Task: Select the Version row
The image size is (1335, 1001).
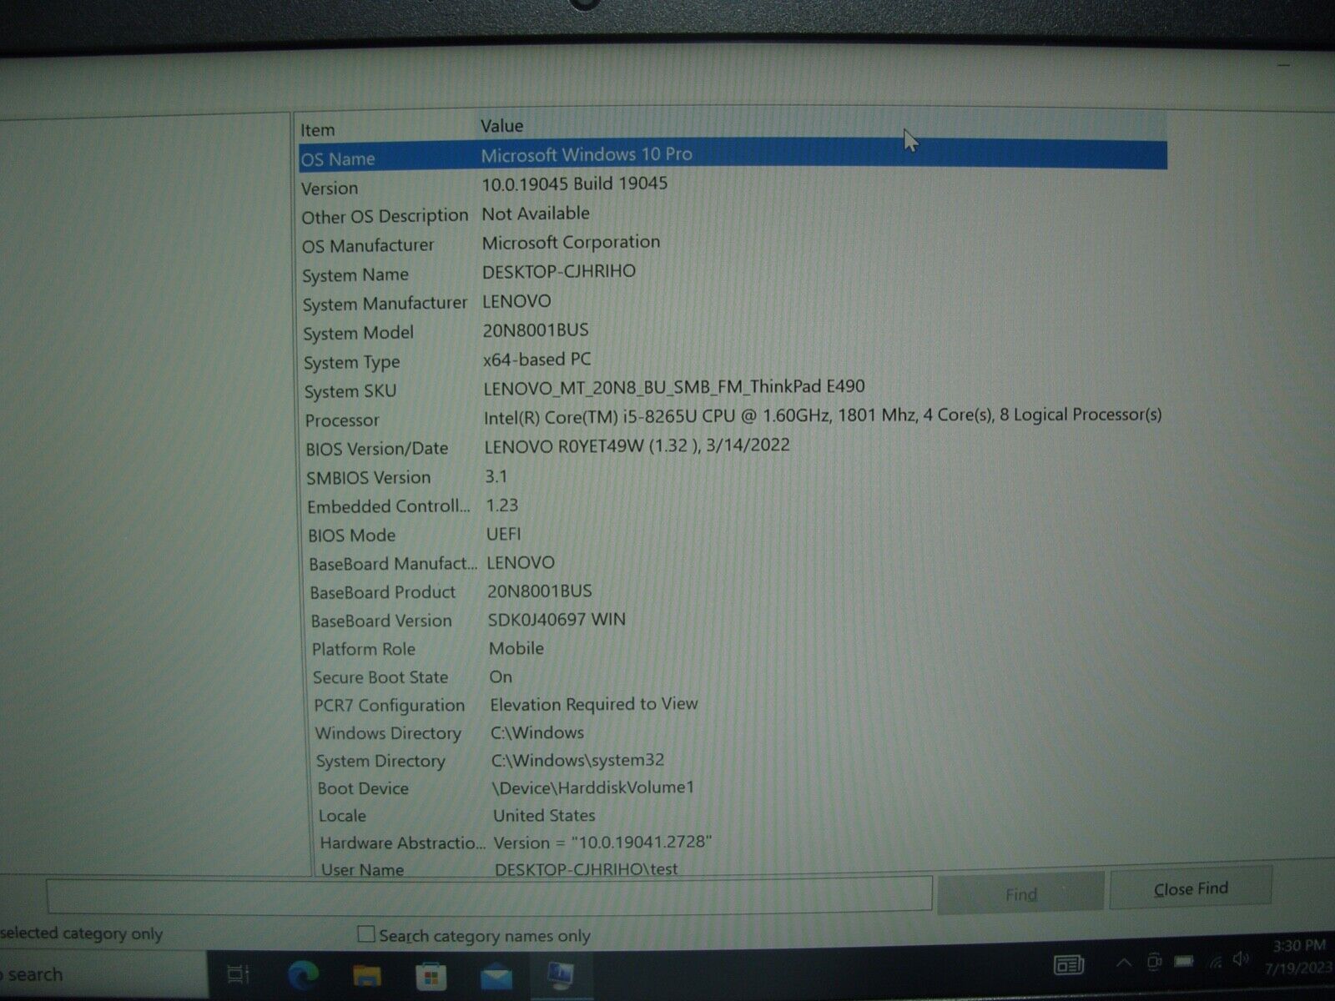Action: 733,185
